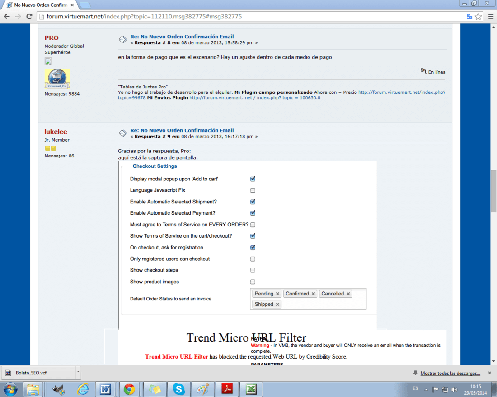Image resolution: width=497 pixels, height=397 pixels.
Task: Remove the Shipped status tag
Action: [277, 304]
